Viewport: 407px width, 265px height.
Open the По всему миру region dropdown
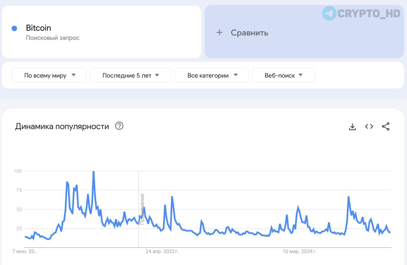[49, 75]
